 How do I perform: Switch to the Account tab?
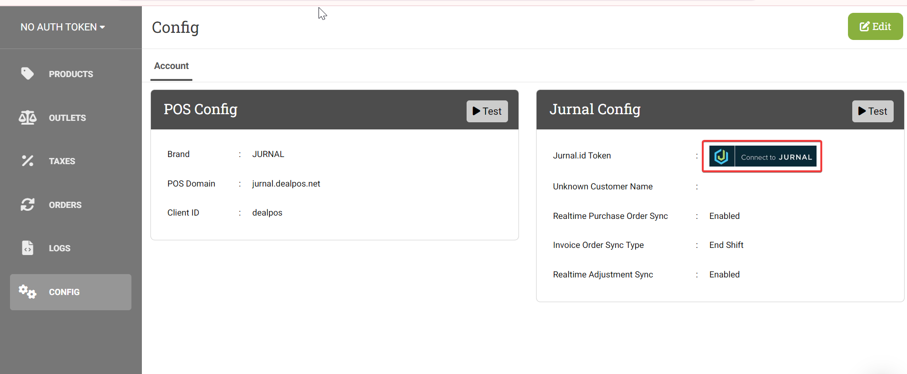click(x=171, y=66)
